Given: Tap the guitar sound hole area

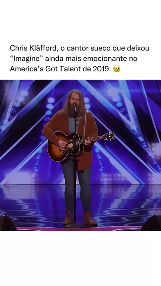Looking at the screenshot, I should coord(71,145).
